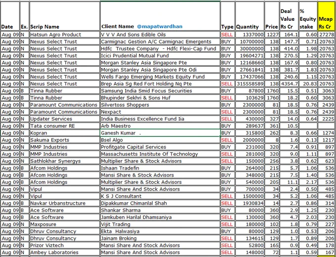Select quantity 315558589 cell
The width and height of the screenshot is (336, 257).
pyautogui.click(x=250, y=84)
